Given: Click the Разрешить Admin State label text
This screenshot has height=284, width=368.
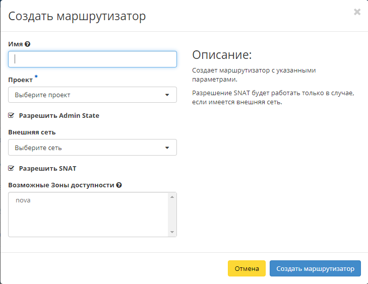Looking at the screenshot, I should tap(59, 115).
